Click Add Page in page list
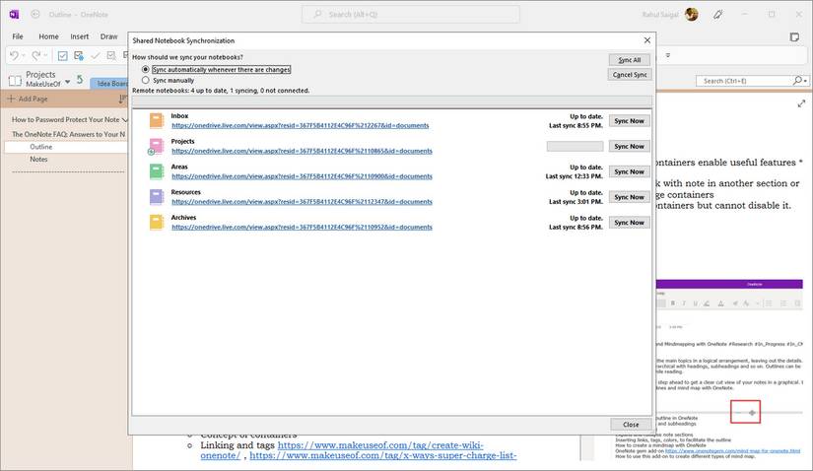 pyautogui.click(x=27, y=99)
